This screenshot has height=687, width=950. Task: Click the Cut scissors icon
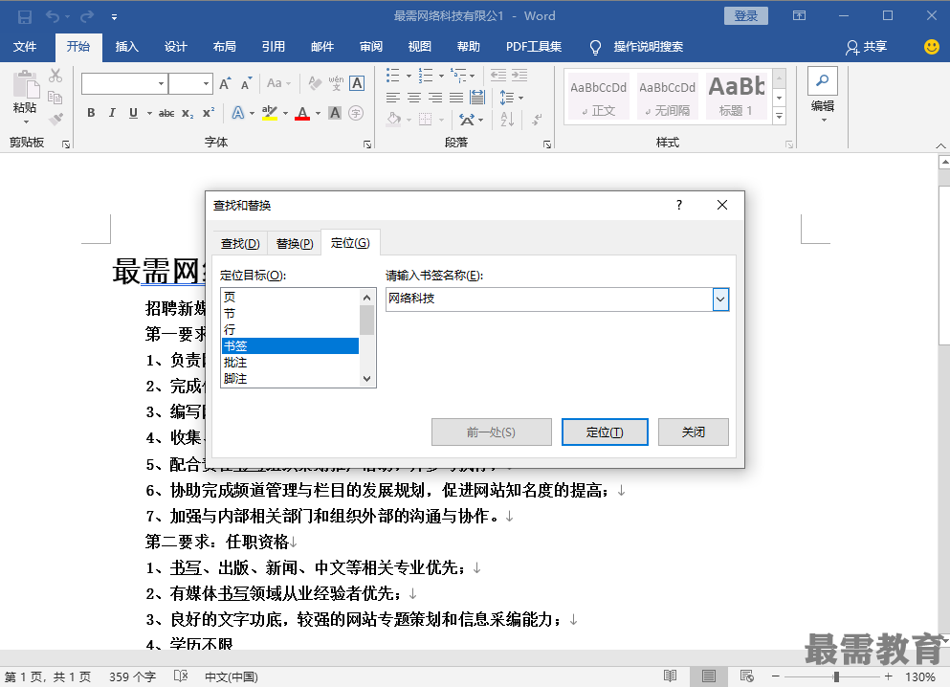[55, 76]
